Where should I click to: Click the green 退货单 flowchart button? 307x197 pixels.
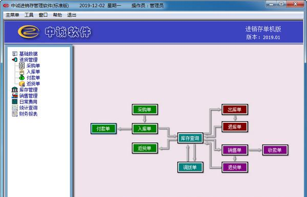pyautogui.click(x=145, y=148)
